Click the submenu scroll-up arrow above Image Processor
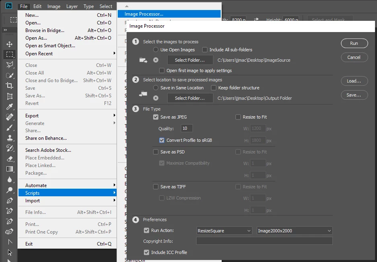This screenshot has width=377, height=262. coord(127,6)
